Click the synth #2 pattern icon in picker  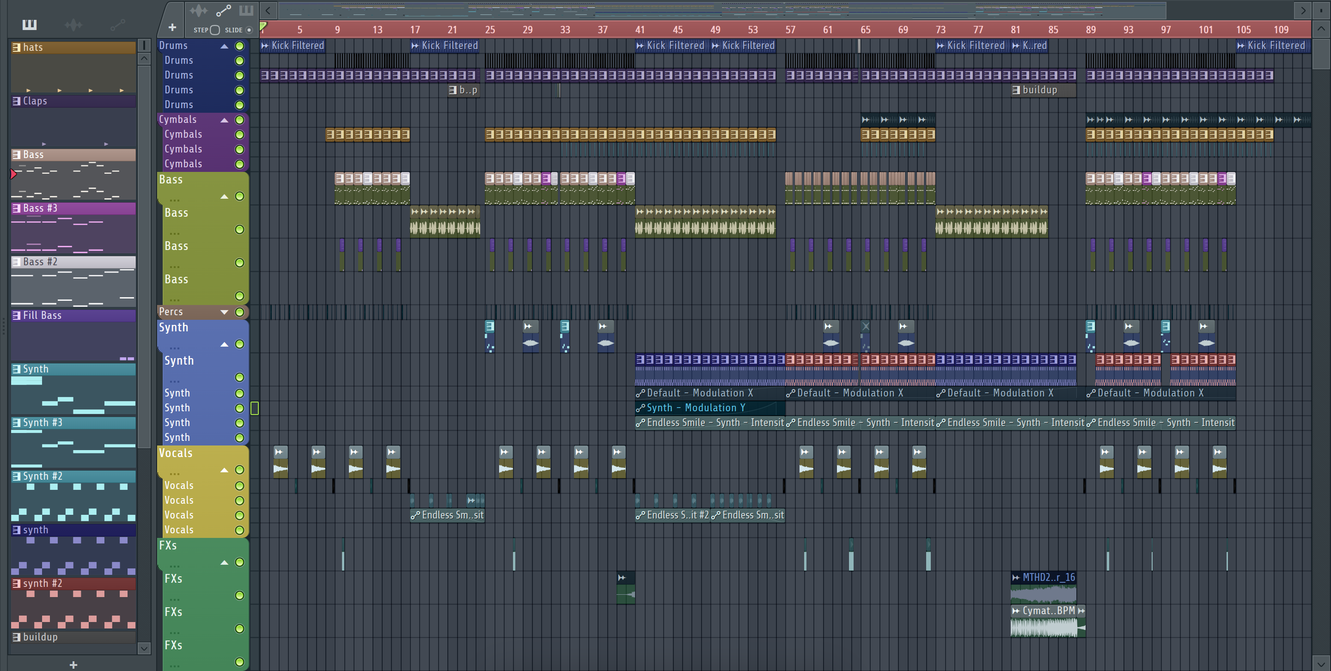(17, 584)
